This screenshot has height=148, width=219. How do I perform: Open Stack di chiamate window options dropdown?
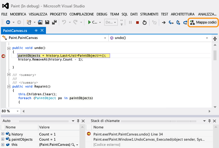pyautogui.click(x=204, y=121)
